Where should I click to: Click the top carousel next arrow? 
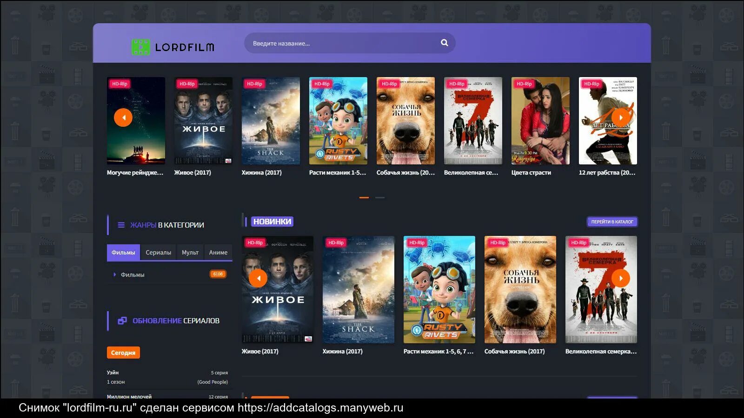621,118
